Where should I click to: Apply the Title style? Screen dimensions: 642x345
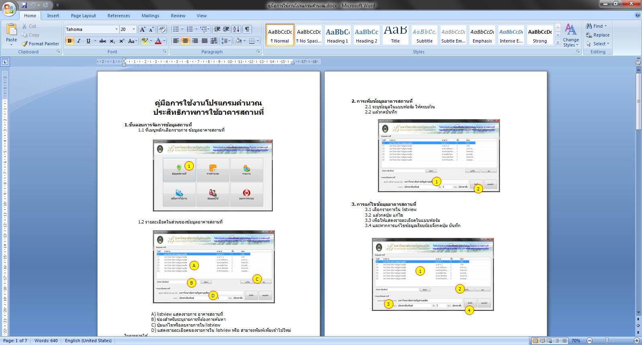395,35
